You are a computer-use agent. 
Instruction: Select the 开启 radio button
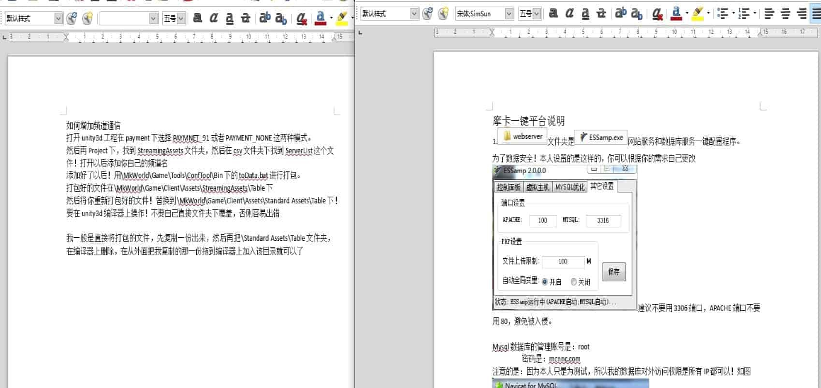545,282
